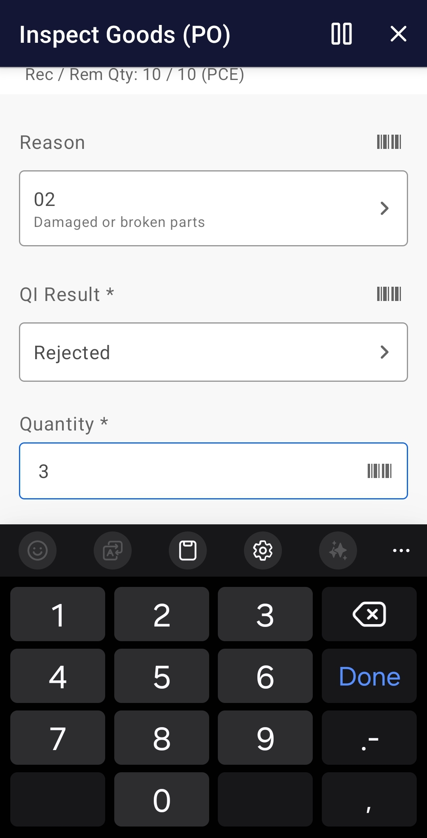Scan barcode for the QI Result field
The height and width of the screenshot is (838, 427).
point(389,293)
